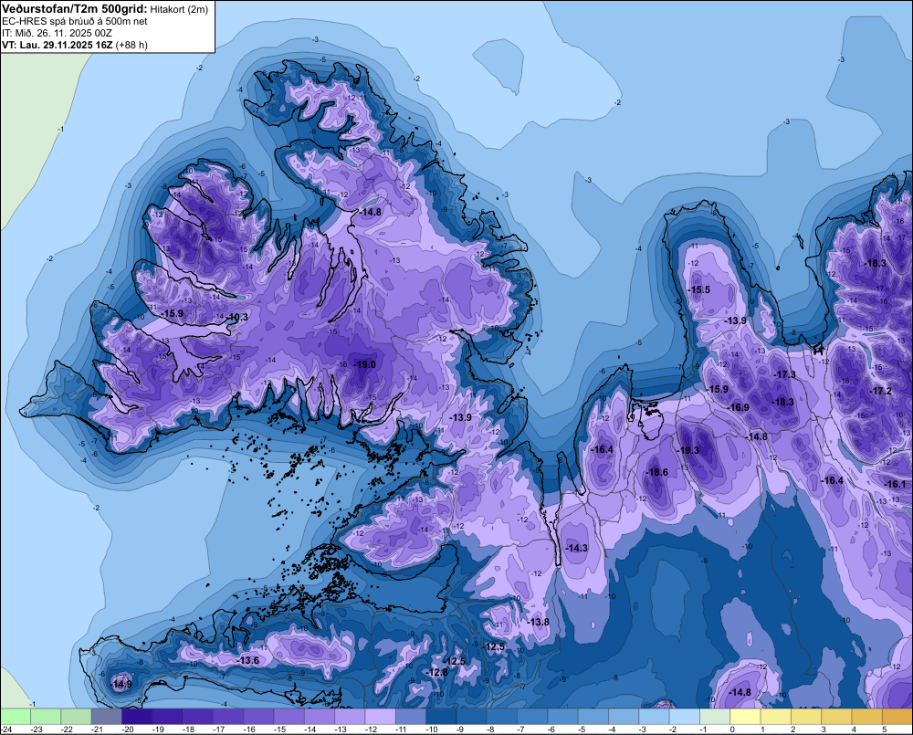The width and height of the screenshot is (913, 735).
Task: Click the legend scale number -10
Action: click(432, 730)
